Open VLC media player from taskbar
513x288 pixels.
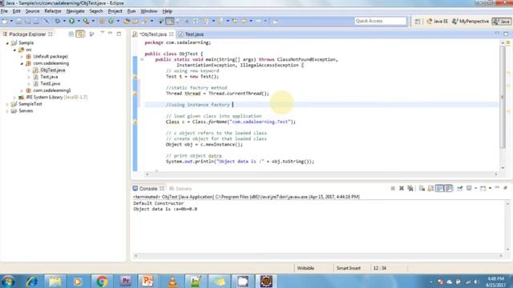172,281
